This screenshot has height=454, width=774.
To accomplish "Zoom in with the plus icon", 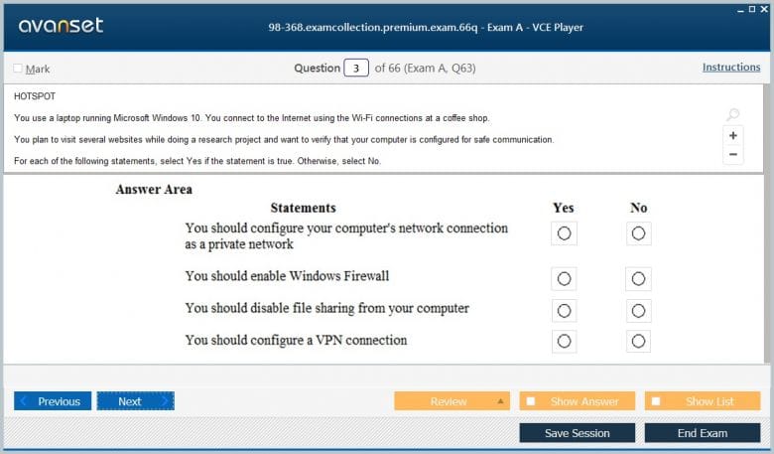I will click(x=733, y=135).
